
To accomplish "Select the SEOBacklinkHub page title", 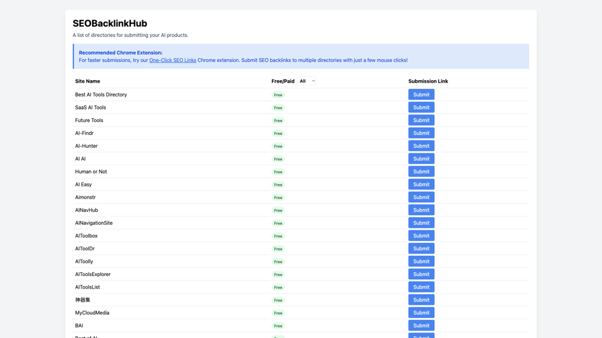I will tap(110, 23).
